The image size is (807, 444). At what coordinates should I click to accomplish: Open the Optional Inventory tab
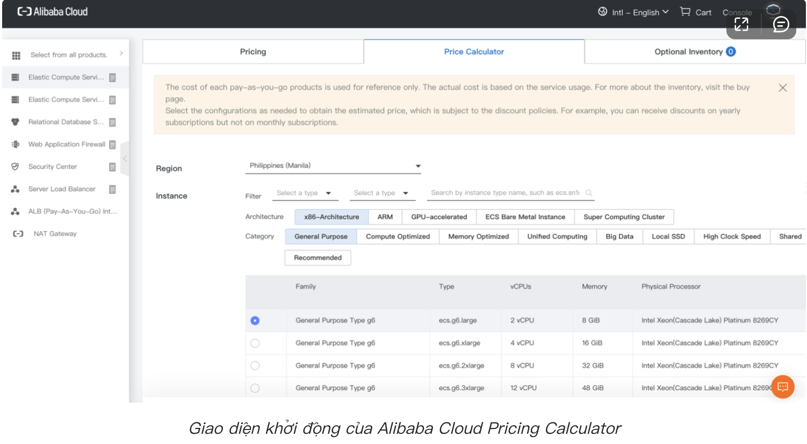click(x=694, y=51)
